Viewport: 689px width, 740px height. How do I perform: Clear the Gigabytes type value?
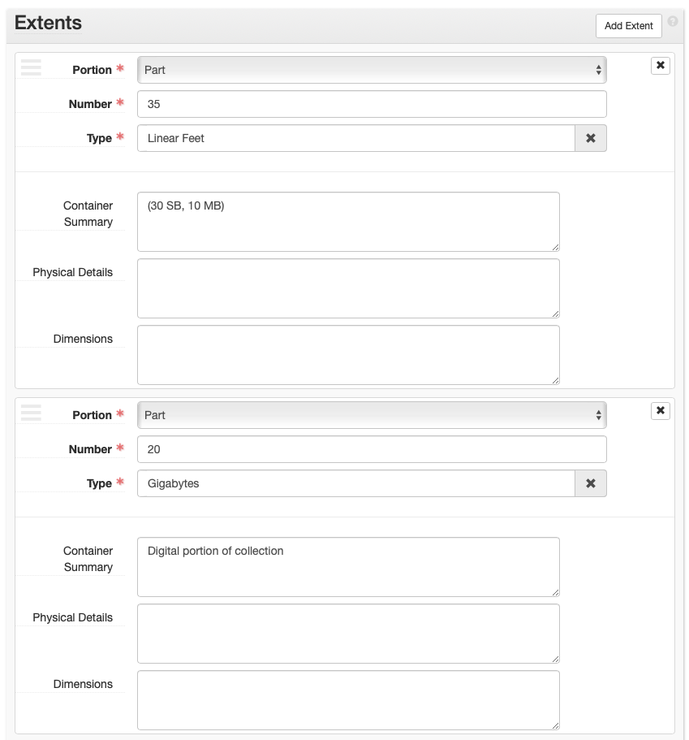point(590,483)
